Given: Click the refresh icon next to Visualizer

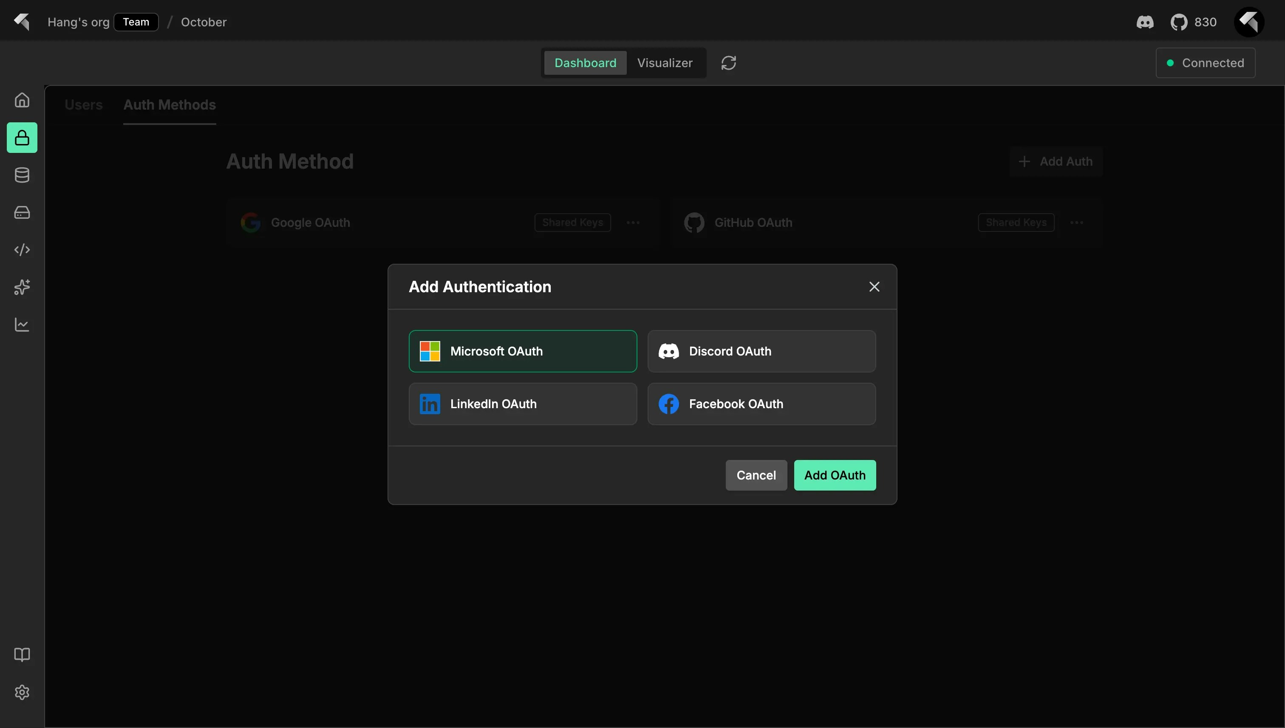Looking at the screenshot, I should point(729,62).
